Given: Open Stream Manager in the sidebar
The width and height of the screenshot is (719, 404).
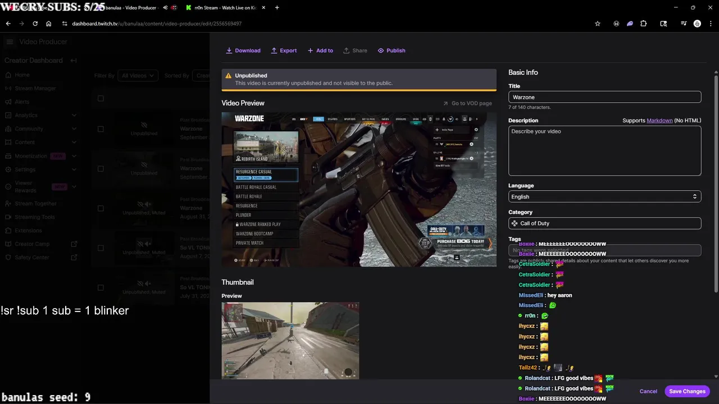Looking at the screenshot, I should (x=35, y=88).
